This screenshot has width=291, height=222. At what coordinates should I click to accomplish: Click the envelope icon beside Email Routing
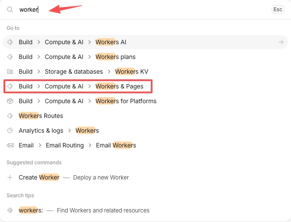(x=10, y=145)
